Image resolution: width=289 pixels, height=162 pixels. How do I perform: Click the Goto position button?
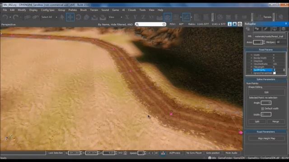(x=213, y=153)
